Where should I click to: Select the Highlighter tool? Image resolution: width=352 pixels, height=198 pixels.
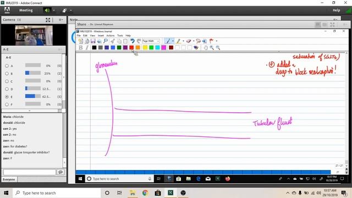tap(178, 41)
